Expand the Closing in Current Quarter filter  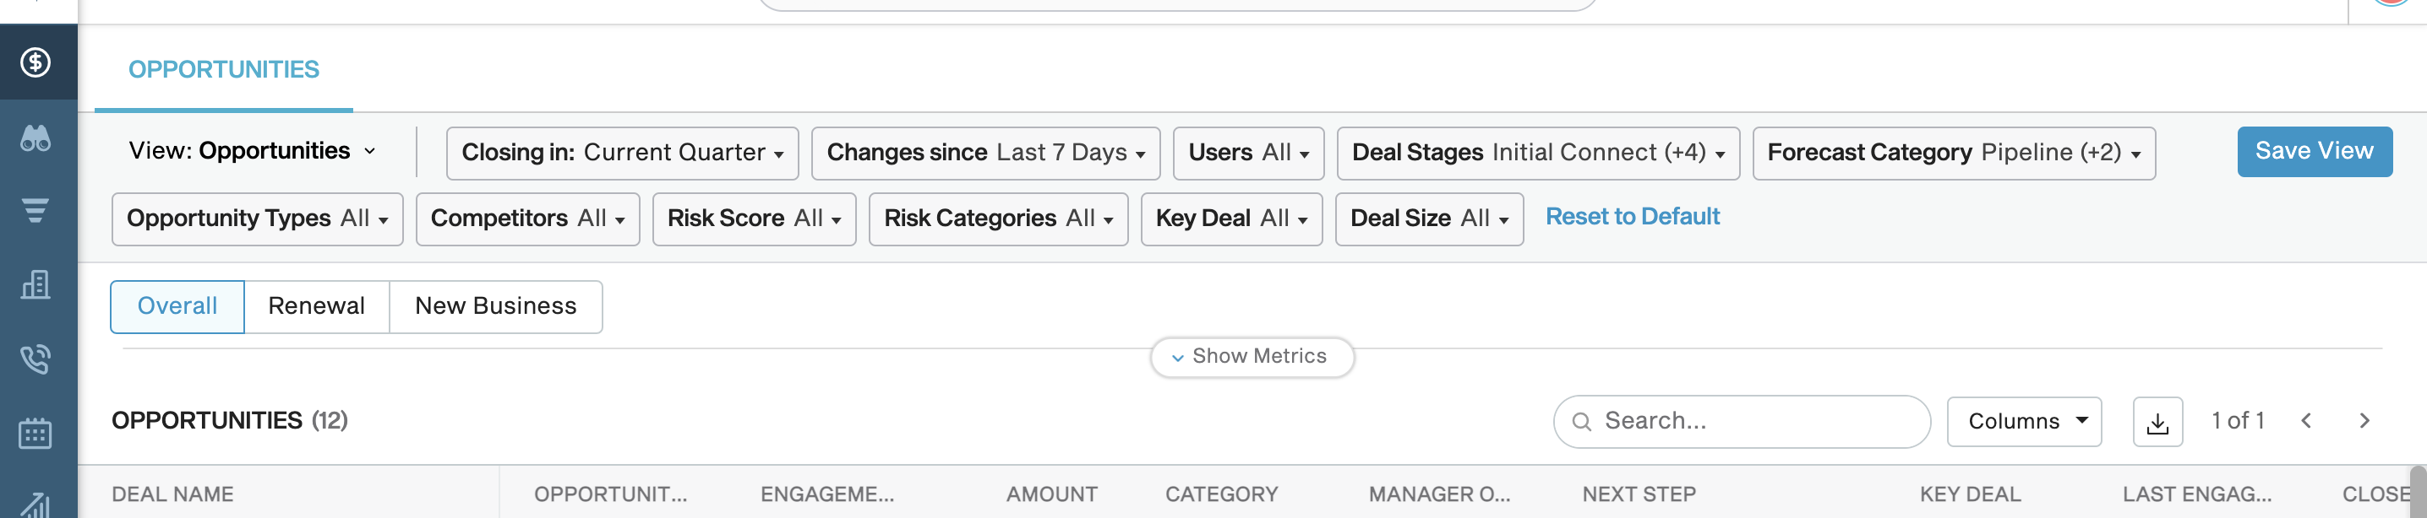622,154
